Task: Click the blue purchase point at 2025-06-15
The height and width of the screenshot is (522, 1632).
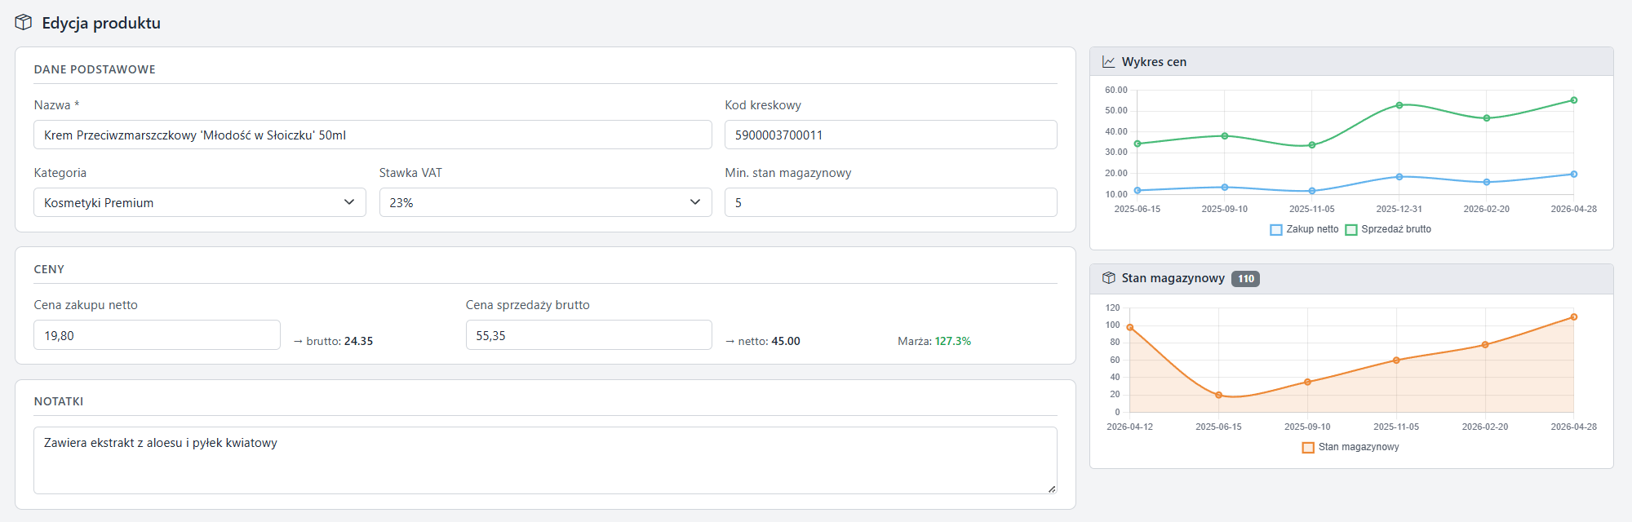Action: pos(1138,190)
